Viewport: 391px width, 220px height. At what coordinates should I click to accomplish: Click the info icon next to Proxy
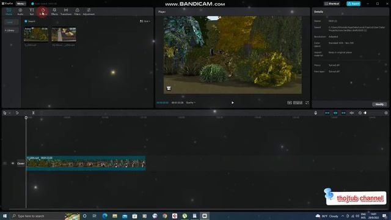pos(386,65)
